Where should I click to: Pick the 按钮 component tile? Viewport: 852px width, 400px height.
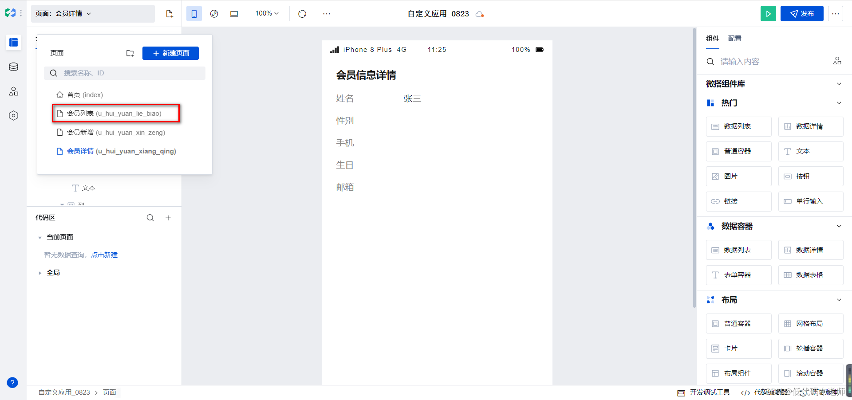click(x=811, y=176)
